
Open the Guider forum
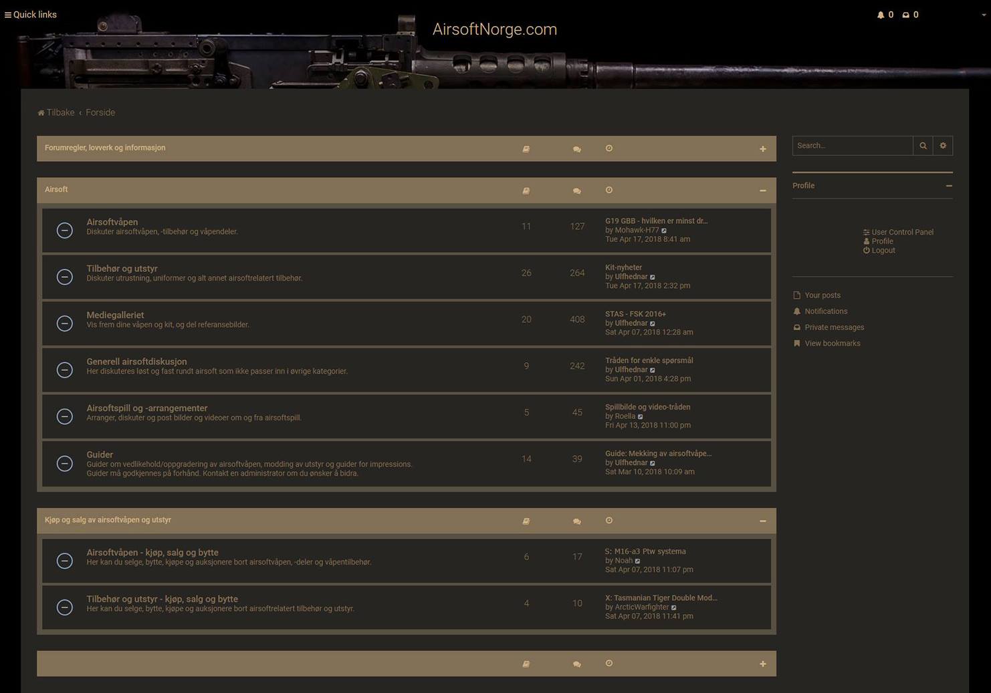click(100, 454)
